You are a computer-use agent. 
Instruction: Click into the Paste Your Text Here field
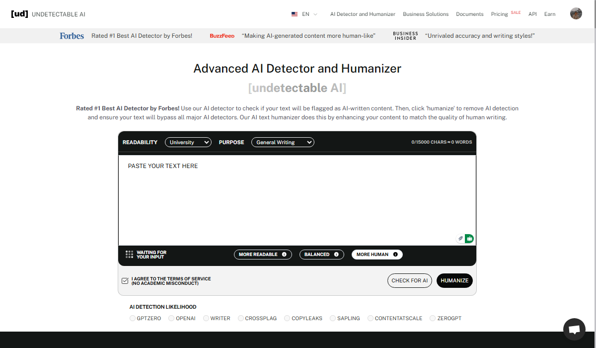tap(297, 199)
